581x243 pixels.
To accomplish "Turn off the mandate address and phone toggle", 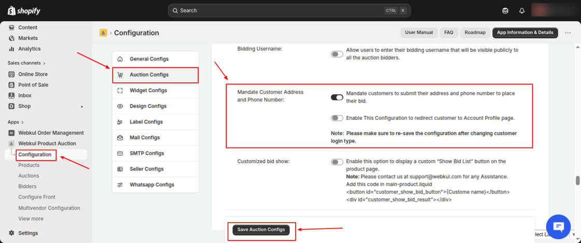I will 337,97.
